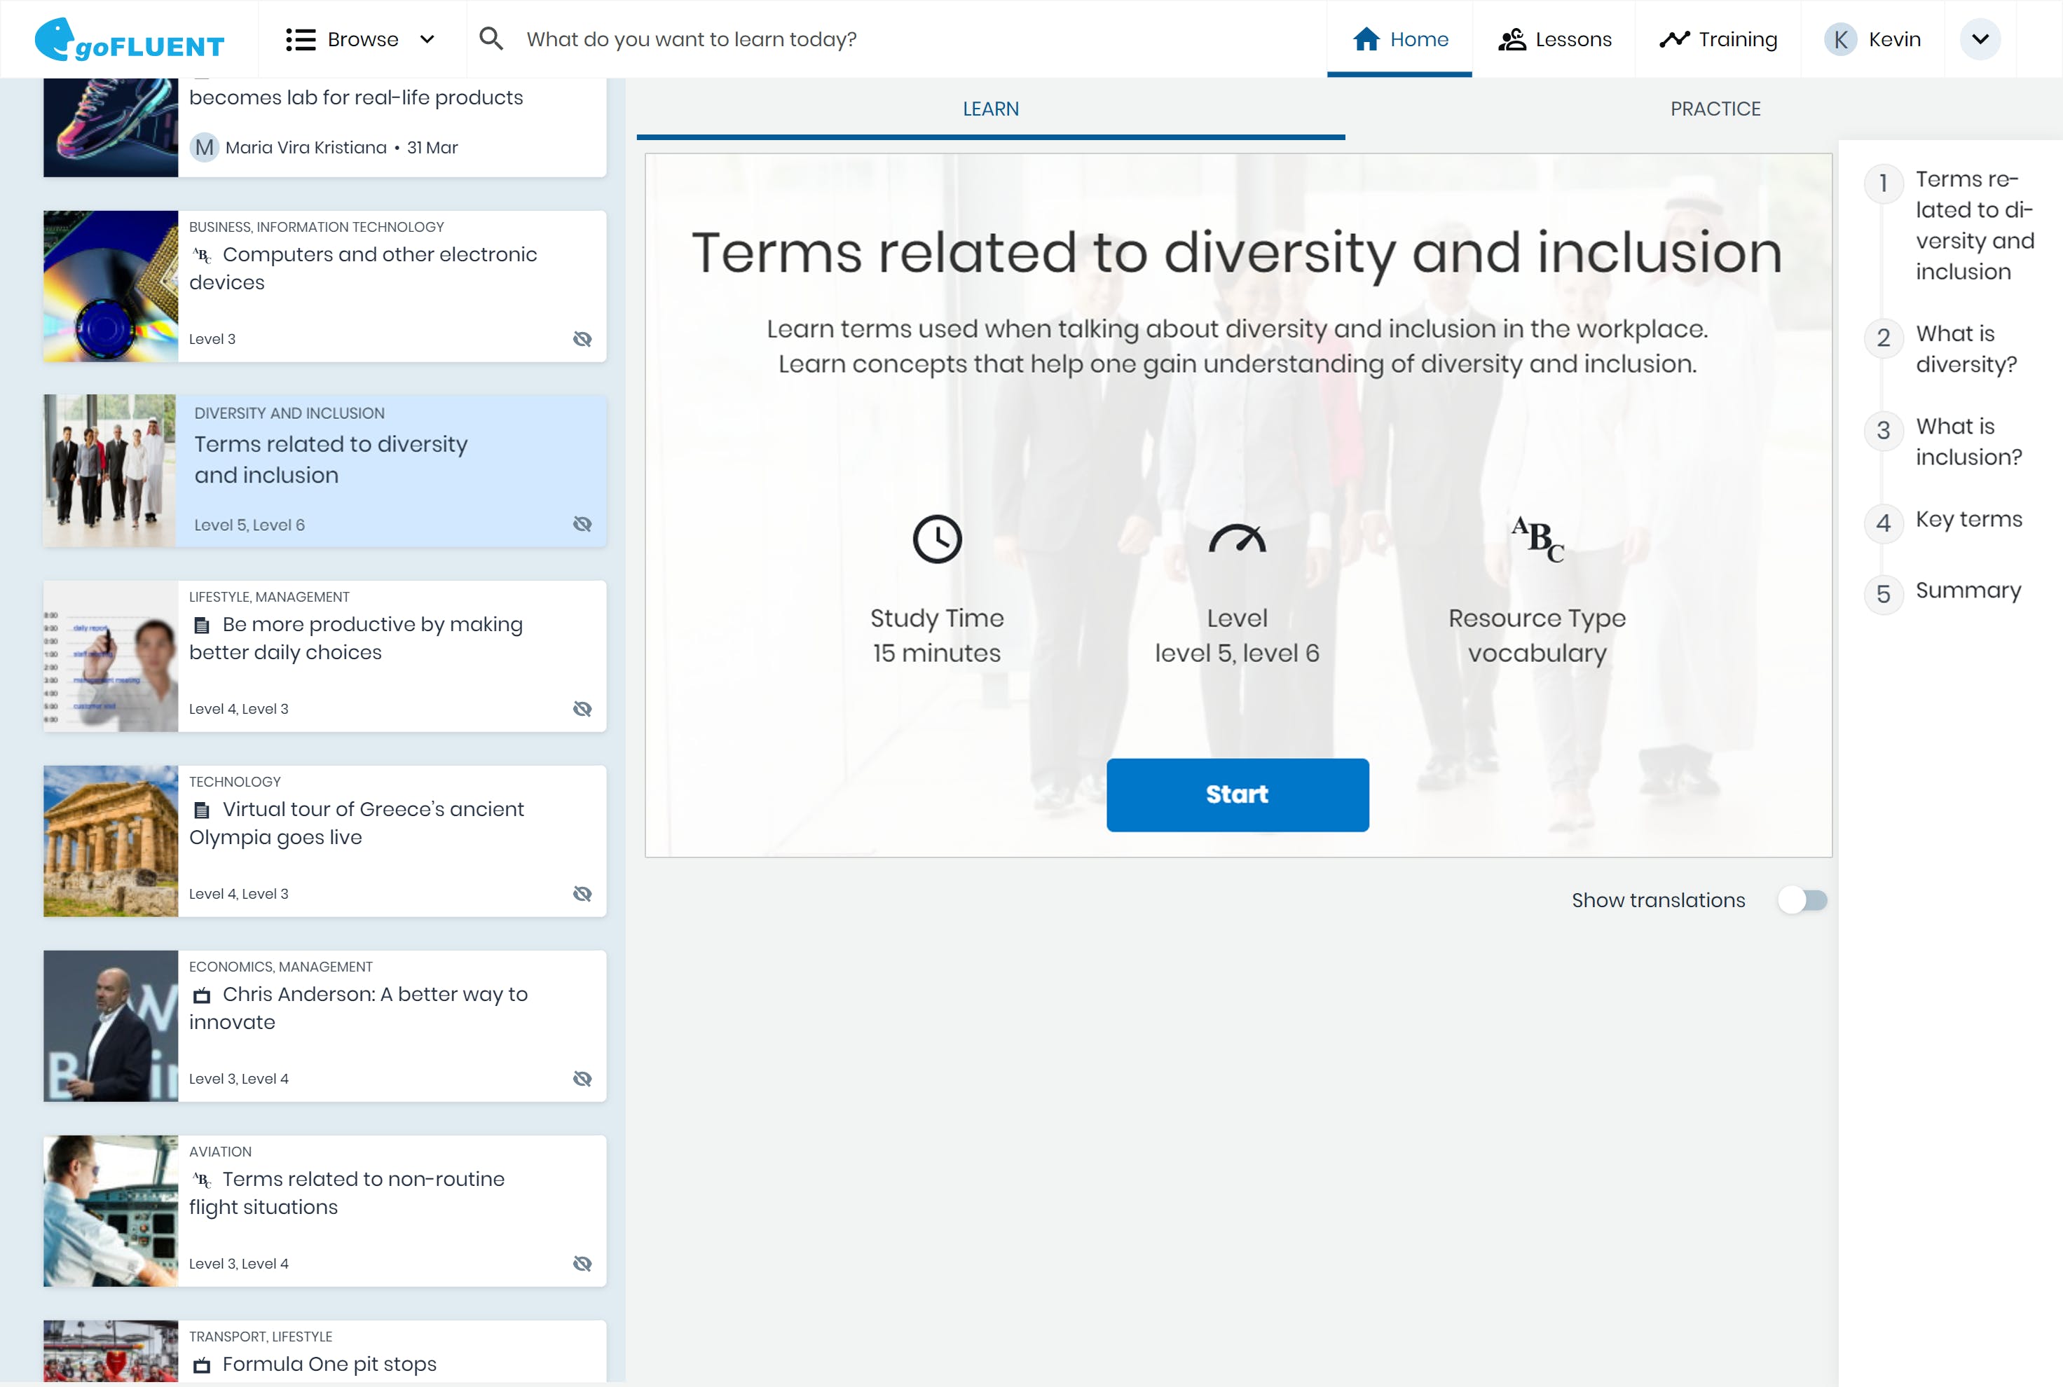This screenshot has width=2063, height=1387.
Task: Click video icon beside Formula One pit stops
Action: [202, 1365]
